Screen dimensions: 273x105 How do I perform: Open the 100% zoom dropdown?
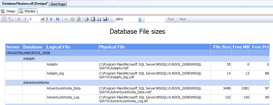140,19
